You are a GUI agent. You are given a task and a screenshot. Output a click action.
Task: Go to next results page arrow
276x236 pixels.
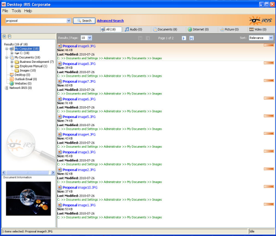click(x=184, y=38)
